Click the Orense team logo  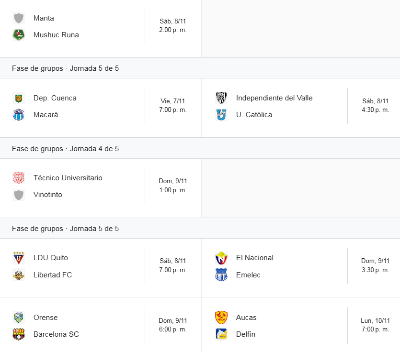point(19,318)
